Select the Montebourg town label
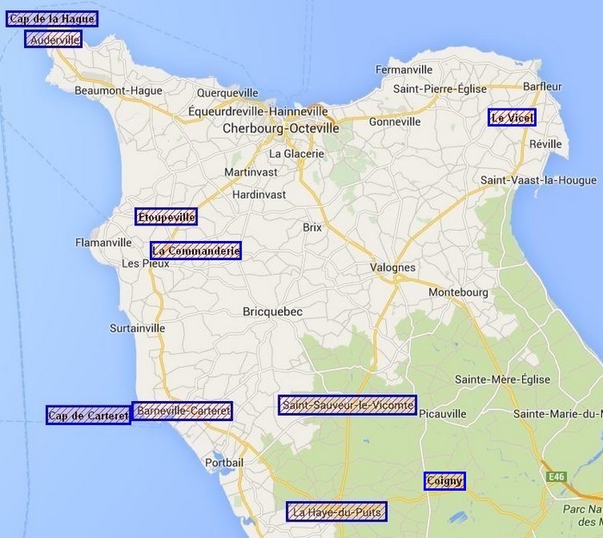The image size is (603, 538). [458, 293]
